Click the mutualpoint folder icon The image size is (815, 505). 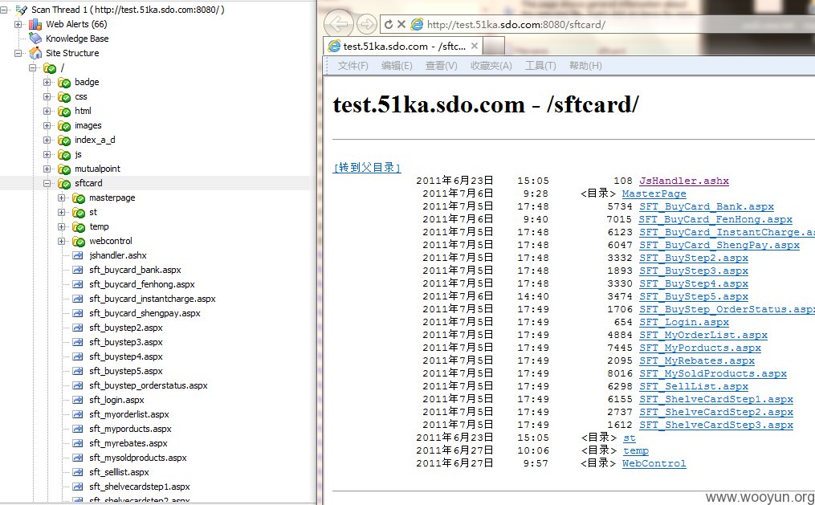pos(64,169)
